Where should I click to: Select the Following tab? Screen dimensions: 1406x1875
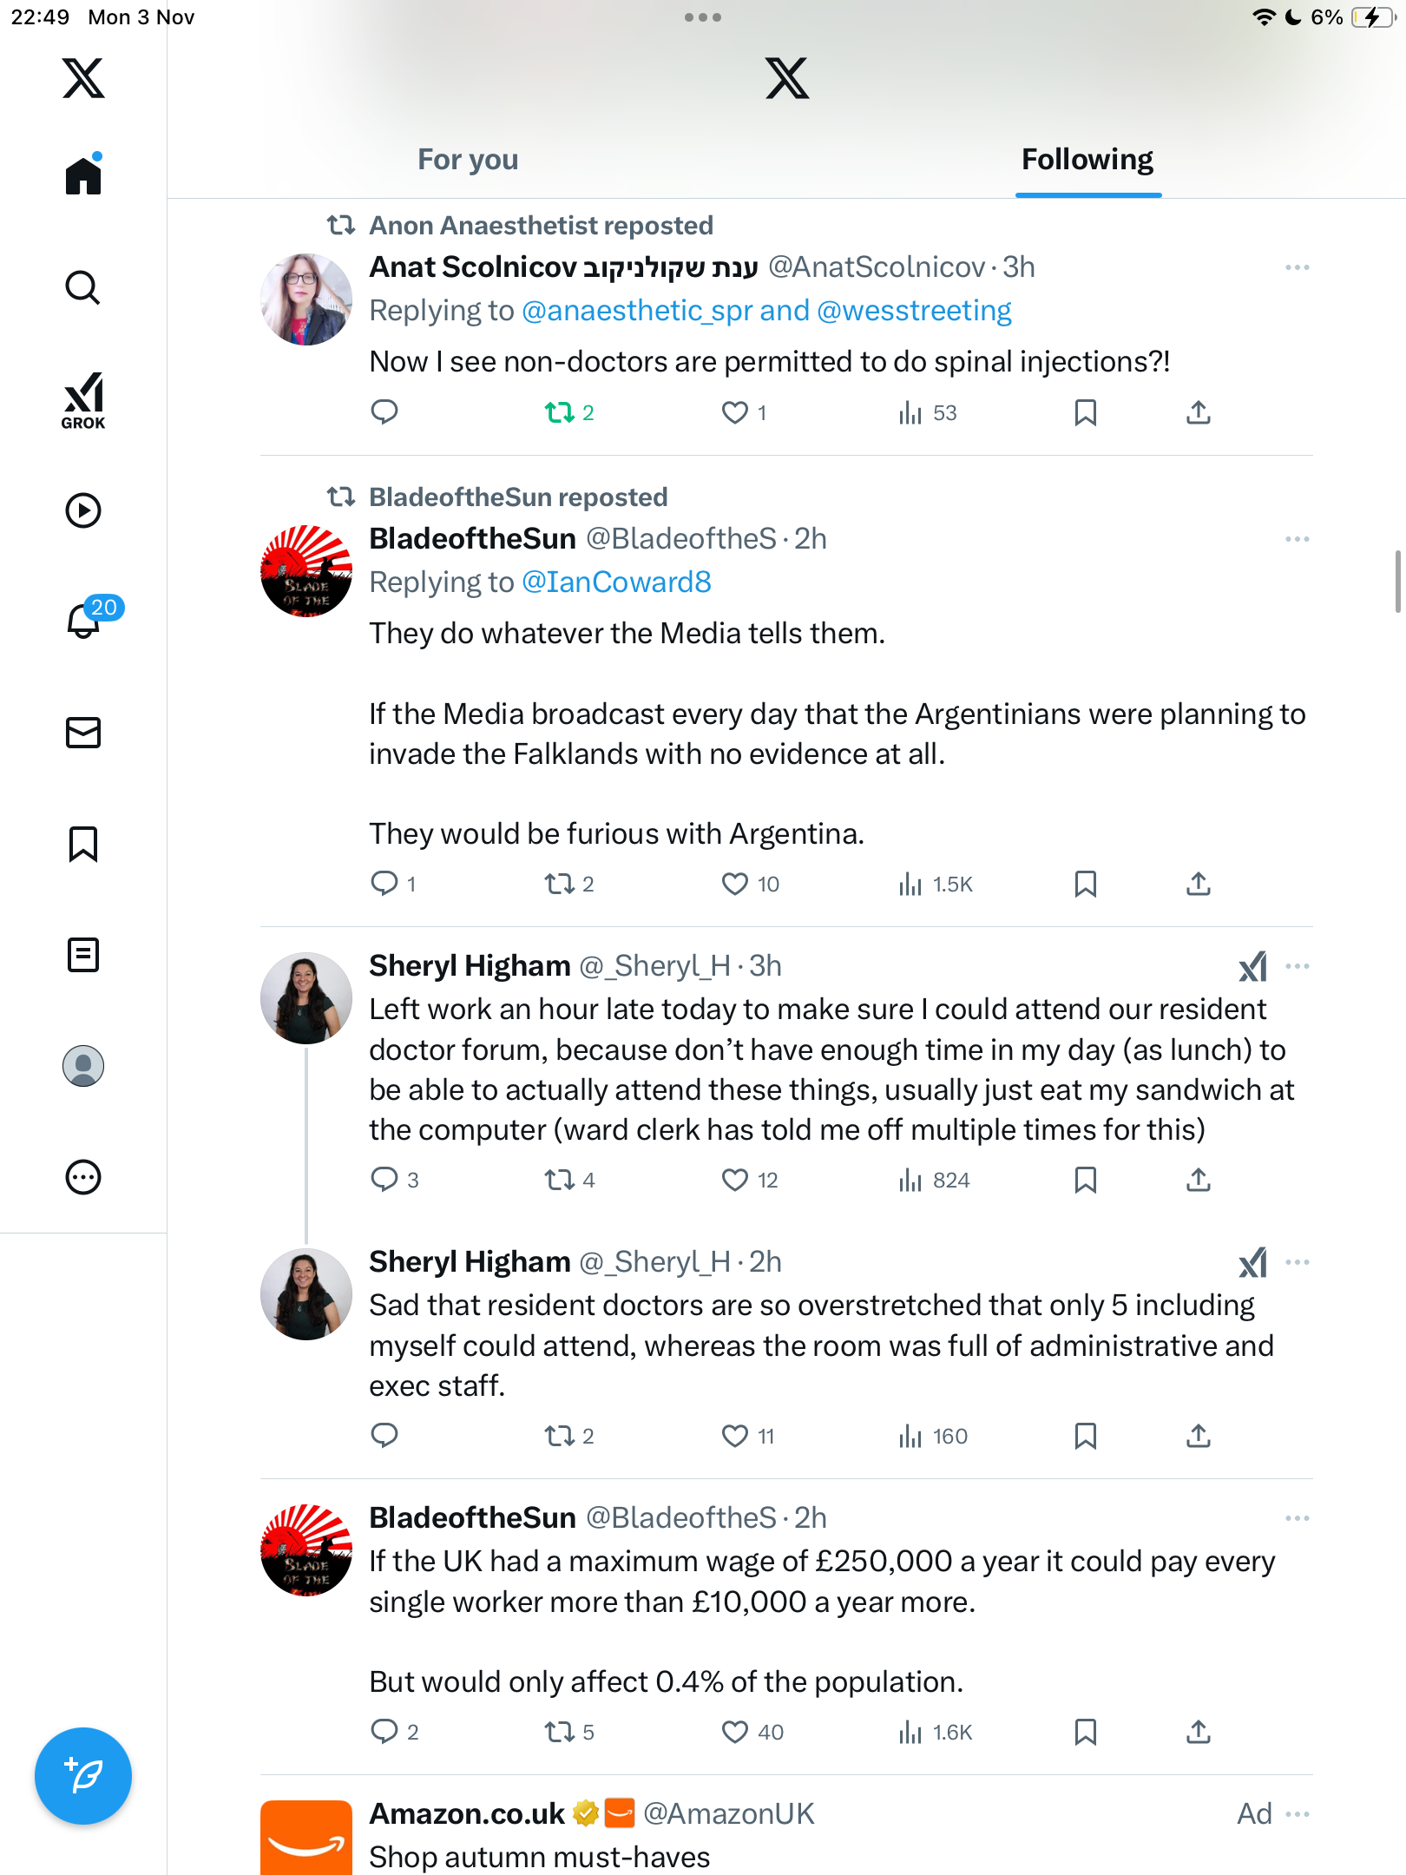(x=1087, y=160)
